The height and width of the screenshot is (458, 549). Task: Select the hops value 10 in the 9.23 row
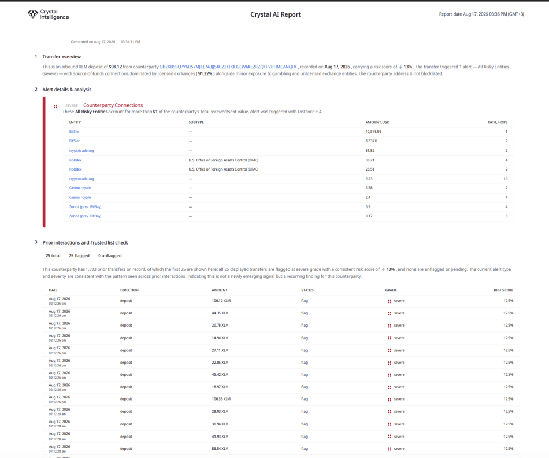point(505,179)
